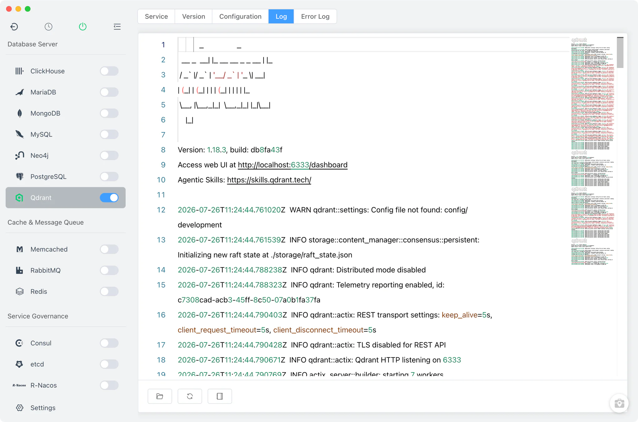
Task: Open Settings in the sidebar
Action: pyautogui.click(x=65, y=408)
